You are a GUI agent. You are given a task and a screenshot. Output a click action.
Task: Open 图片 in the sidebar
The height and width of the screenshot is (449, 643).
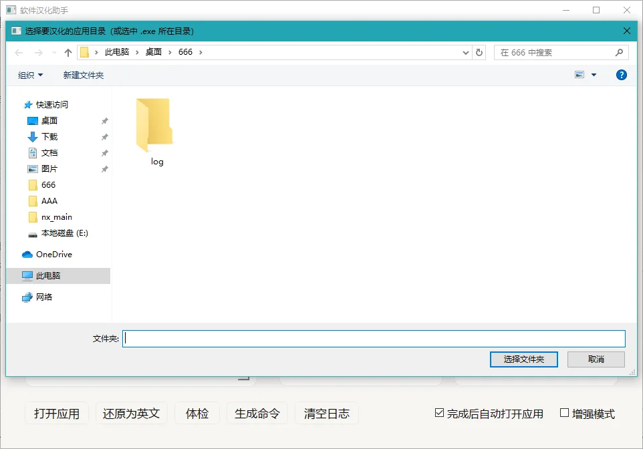[x=49, y=168]
